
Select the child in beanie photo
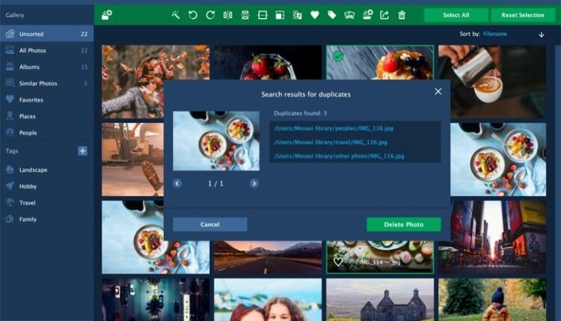[x=492, y=299]
